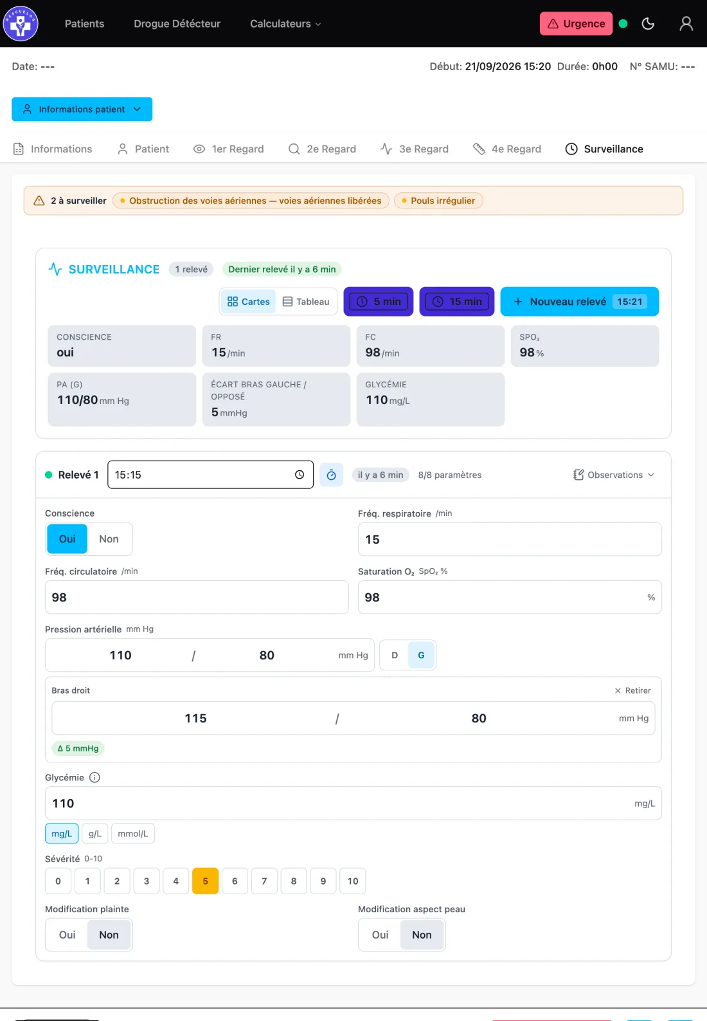
Task: Switch to the 1er Regard tab
Action: [229, 149]
